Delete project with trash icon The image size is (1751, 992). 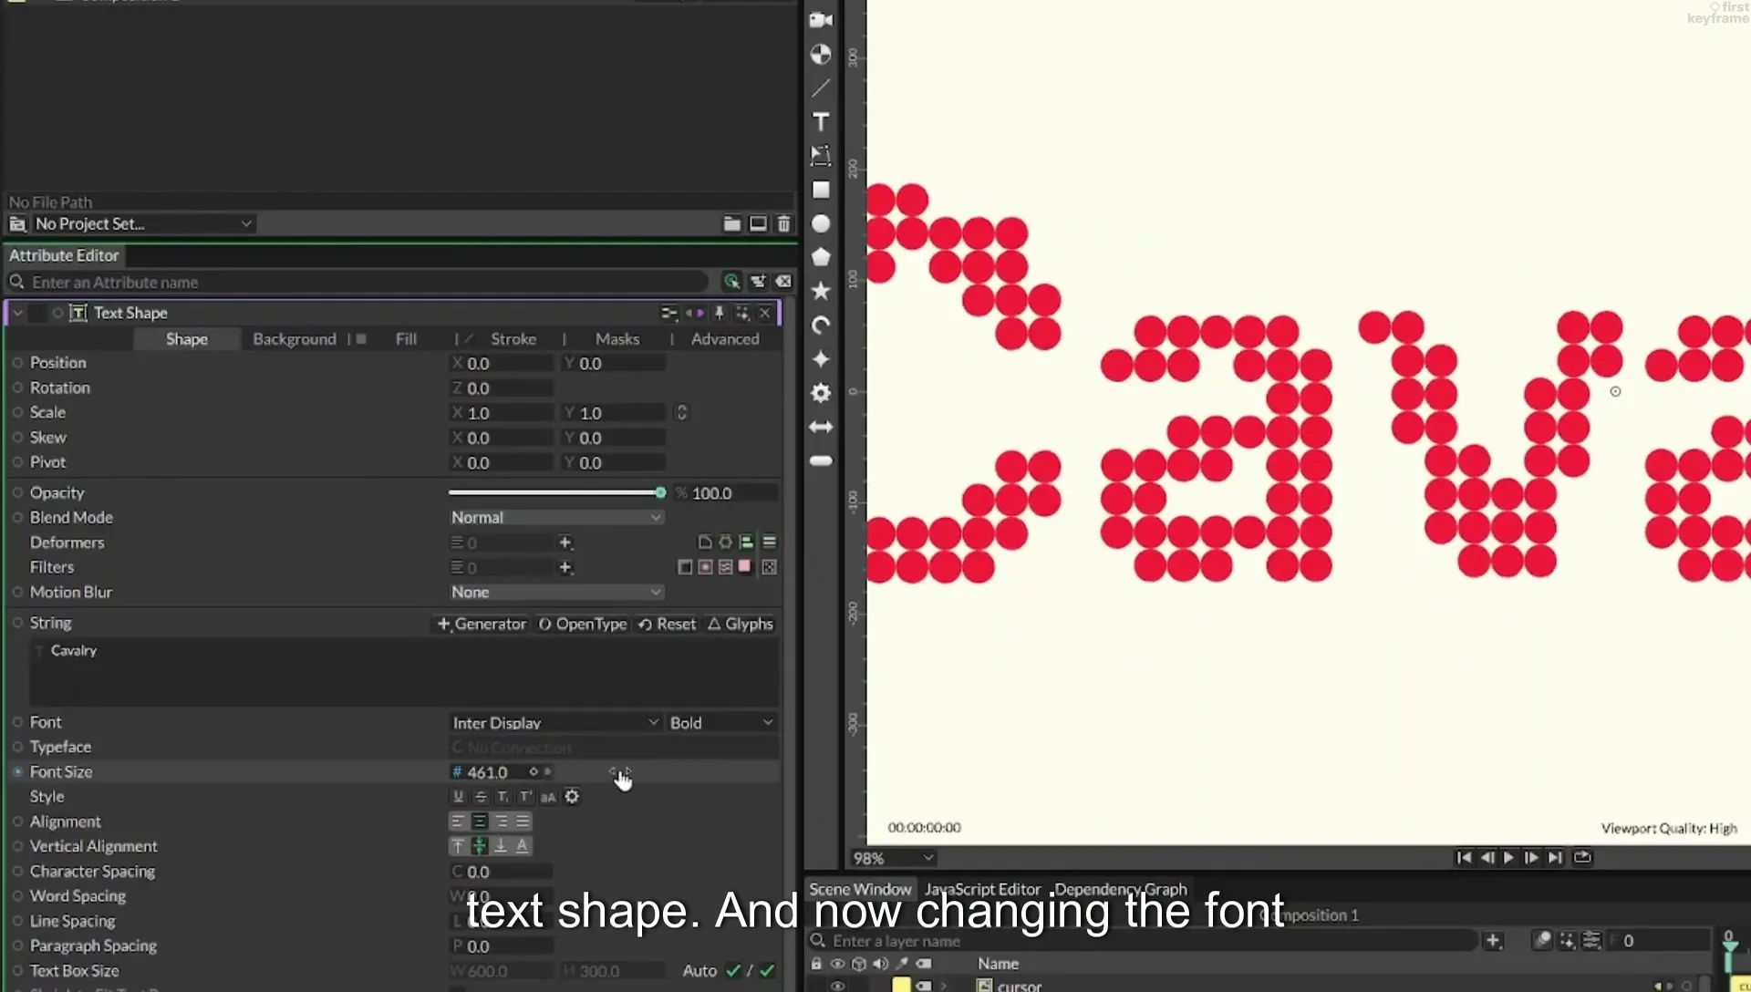[x=783, y=224]
